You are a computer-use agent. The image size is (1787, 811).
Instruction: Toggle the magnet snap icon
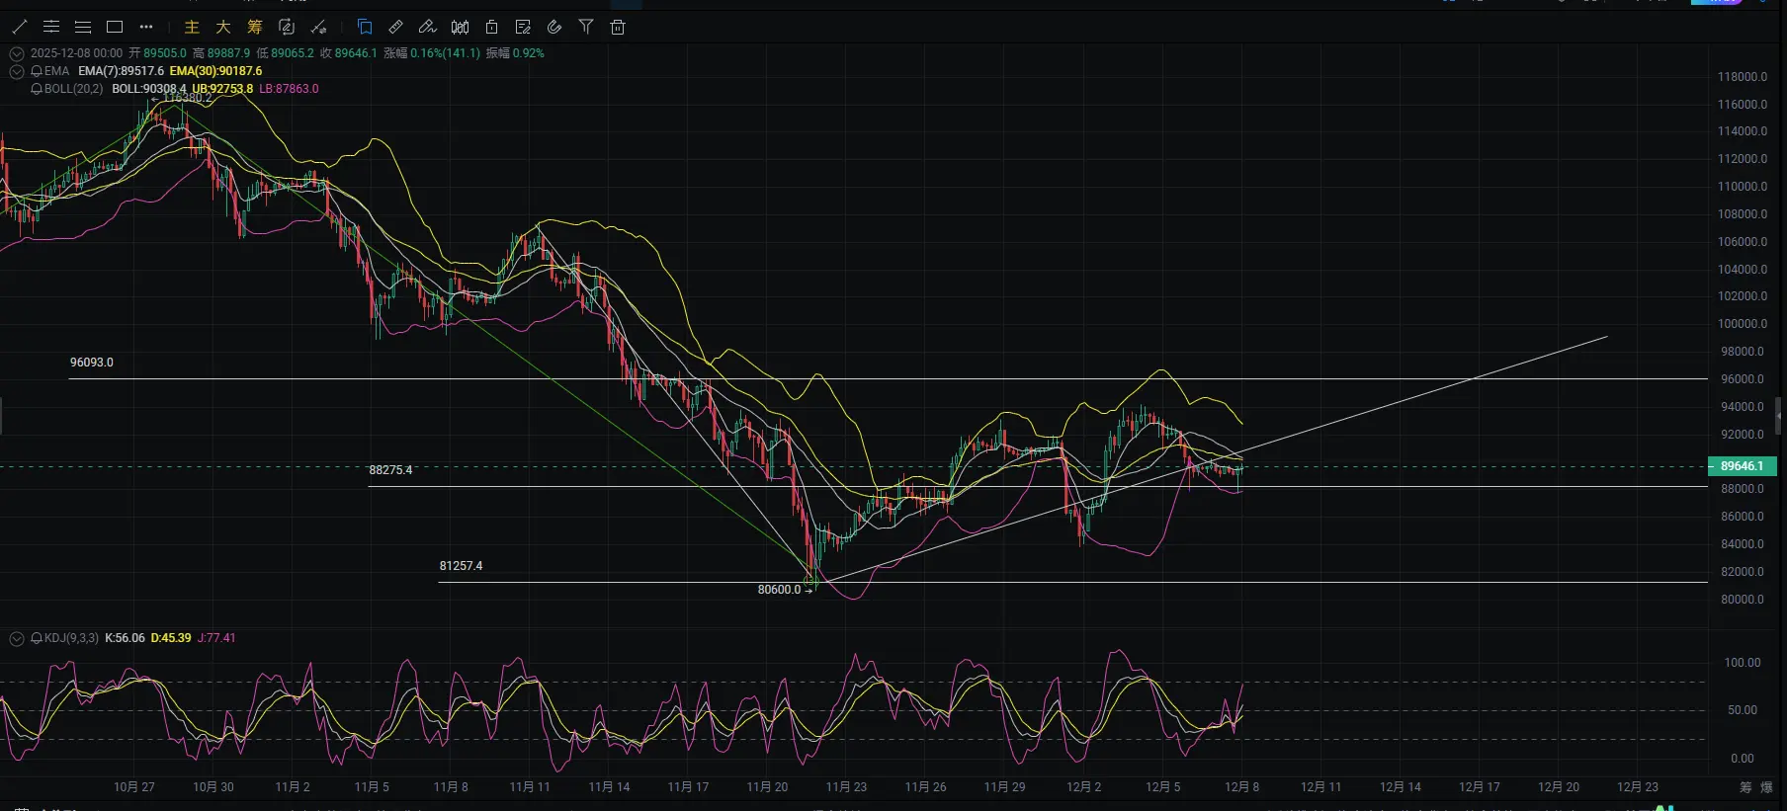[554, 27]
